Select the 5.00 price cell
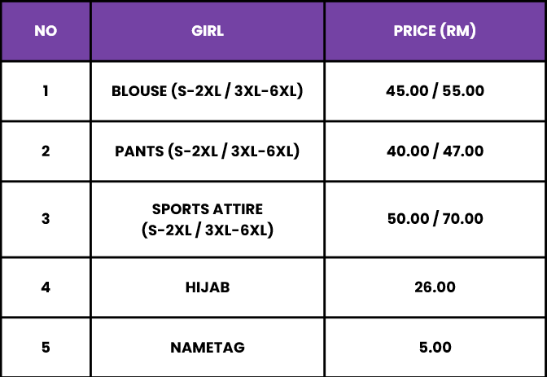Viewport: 547px width, 377px height. point(435,348)
